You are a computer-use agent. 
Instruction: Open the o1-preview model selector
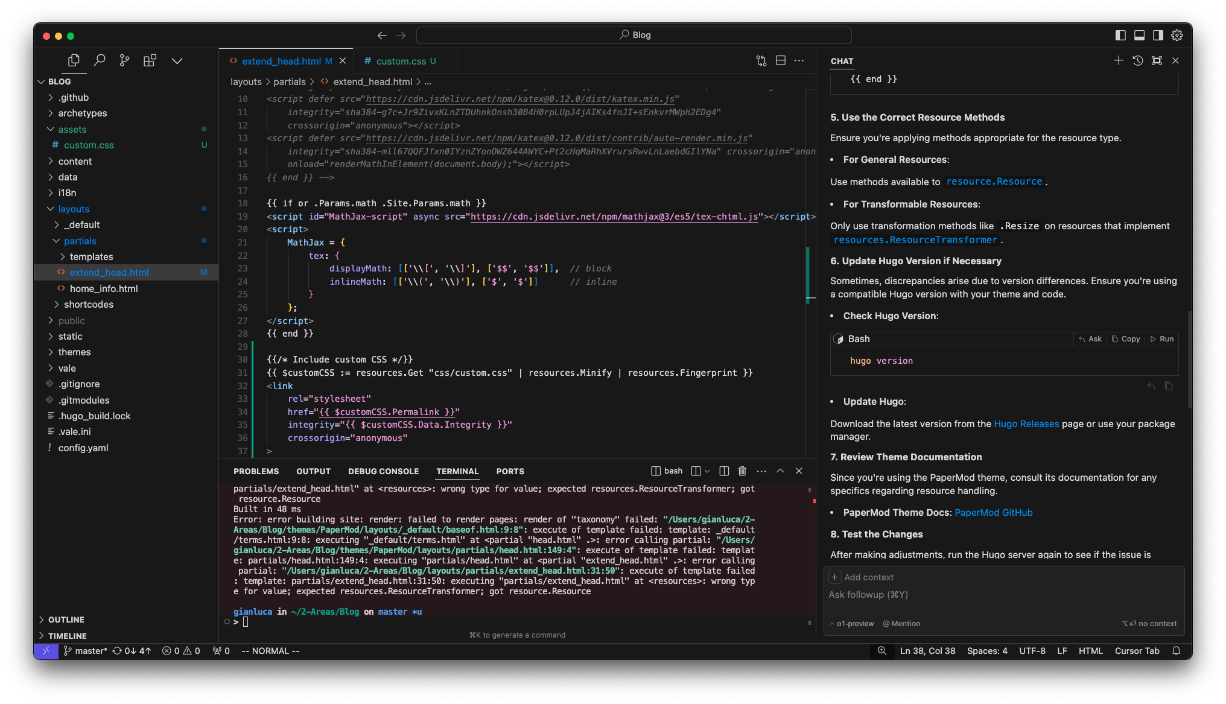click(x=852, y=624)
